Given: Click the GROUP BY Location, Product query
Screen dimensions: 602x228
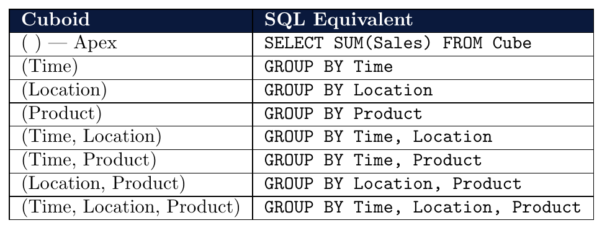Looking at the screenshot, I should click(x=393, y=184).
